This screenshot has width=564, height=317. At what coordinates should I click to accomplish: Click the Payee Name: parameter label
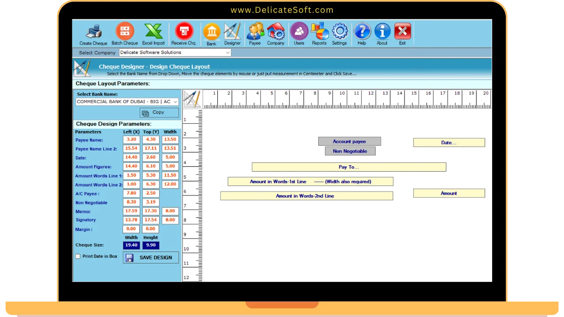pos(89,140)
